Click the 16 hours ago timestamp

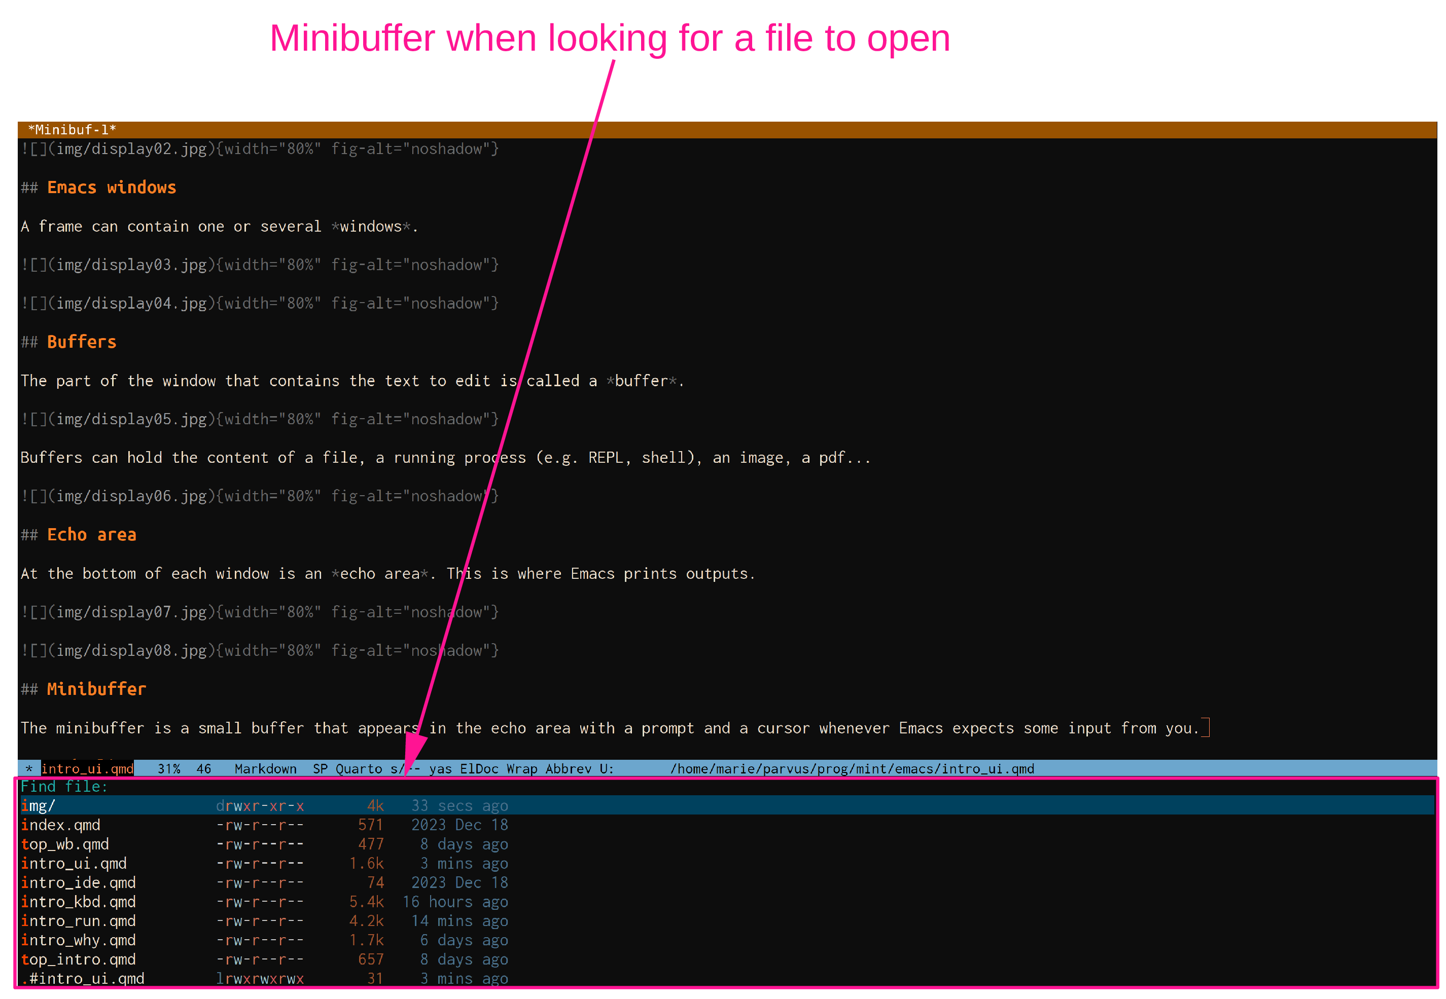455,902
